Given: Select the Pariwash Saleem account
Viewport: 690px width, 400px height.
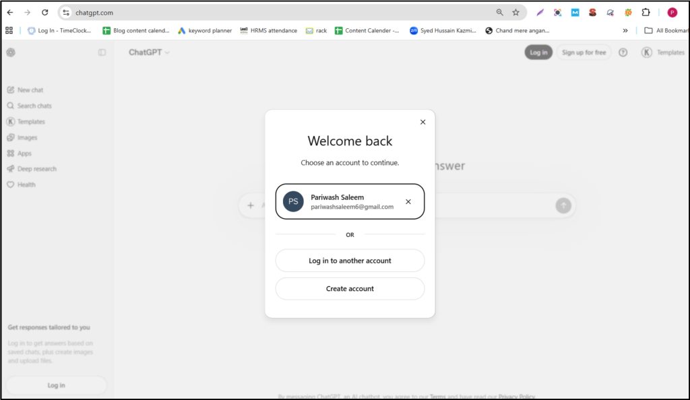Looking at the screenshot, I should (350, 201).
